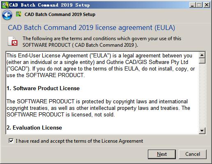Click the empty scrollbar track below the thumb

tap(202, 96)
